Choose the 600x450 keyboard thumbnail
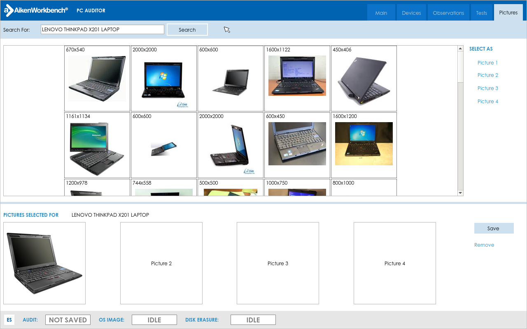Viewport: 527px width, 329px height. click(297, 145)
